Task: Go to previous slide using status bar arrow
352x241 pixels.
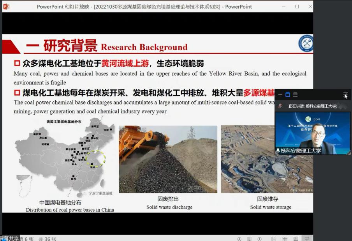Action: [239, 239]
